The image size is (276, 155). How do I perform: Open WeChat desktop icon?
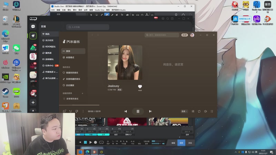(x=16, y=49)
